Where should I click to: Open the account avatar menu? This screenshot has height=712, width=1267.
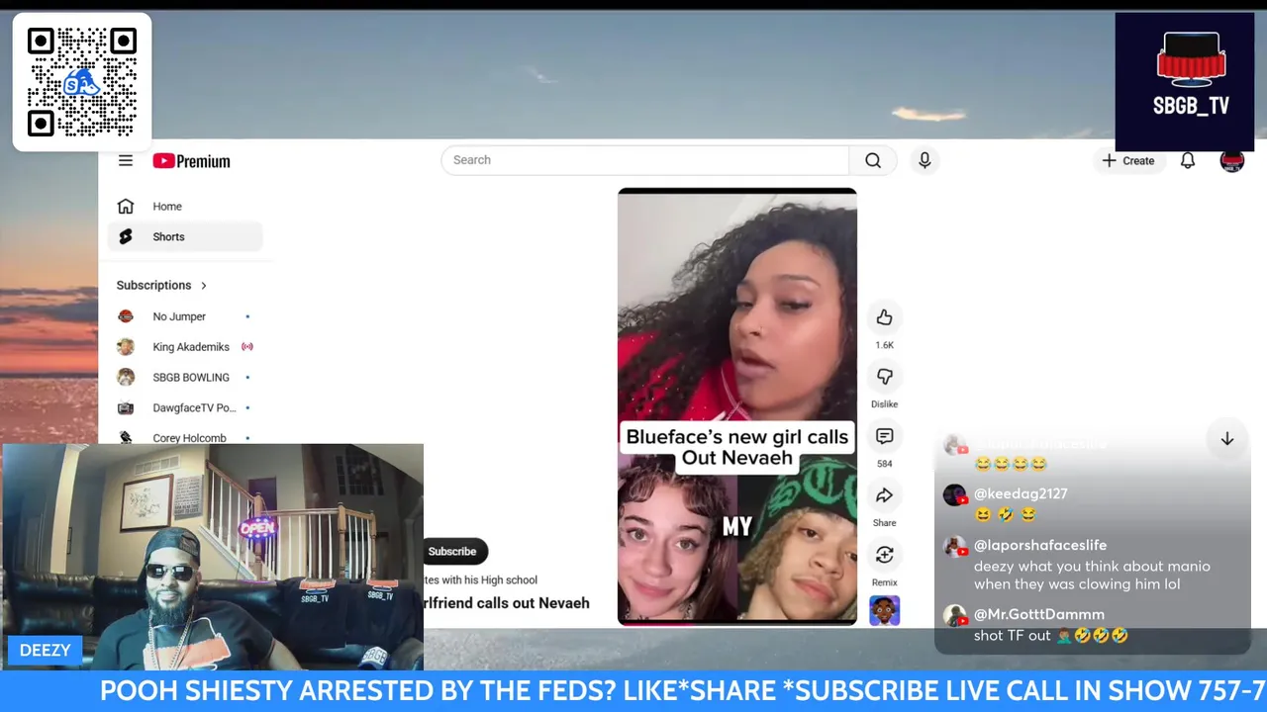pos(1232,160)
